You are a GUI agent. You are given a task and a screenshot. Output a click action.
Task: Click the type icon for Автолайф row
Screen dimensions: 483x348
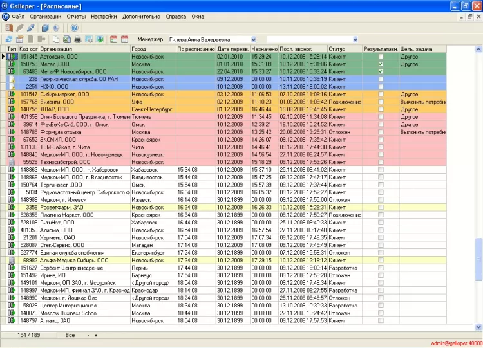12,57
